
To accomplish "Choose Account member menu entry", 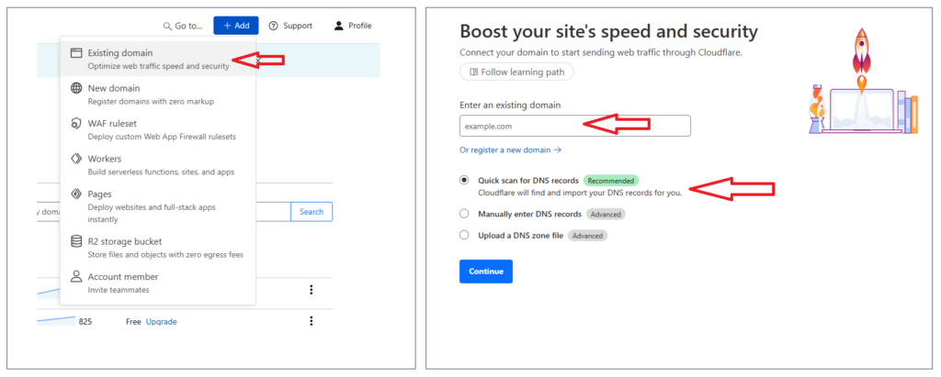I will tap(158, 283).
